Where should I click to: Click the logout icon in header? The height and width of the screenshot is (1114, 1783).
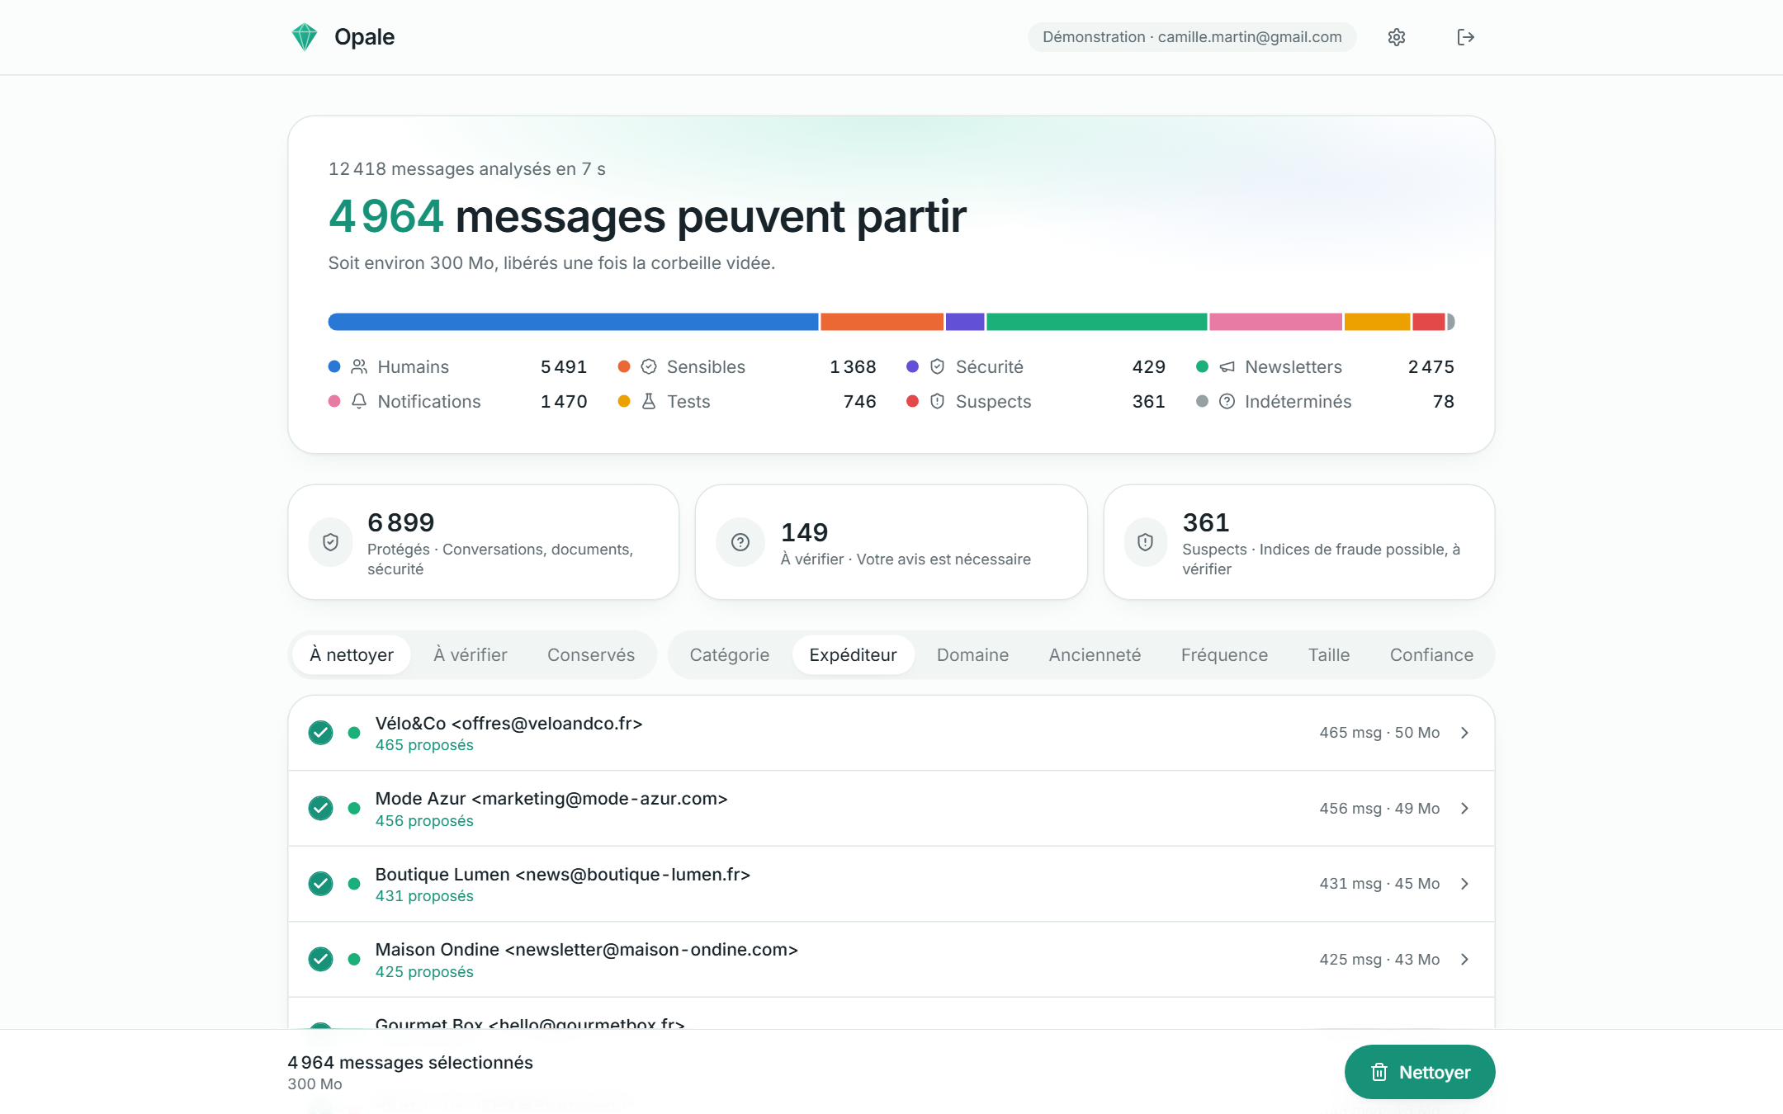point(1465,37)
